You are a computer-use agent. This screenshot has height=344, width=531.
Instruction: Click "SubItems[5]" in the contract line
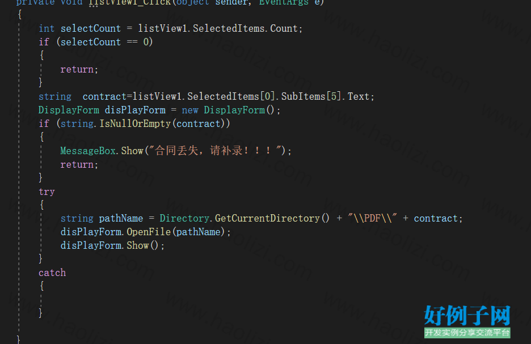pos(311,97)
